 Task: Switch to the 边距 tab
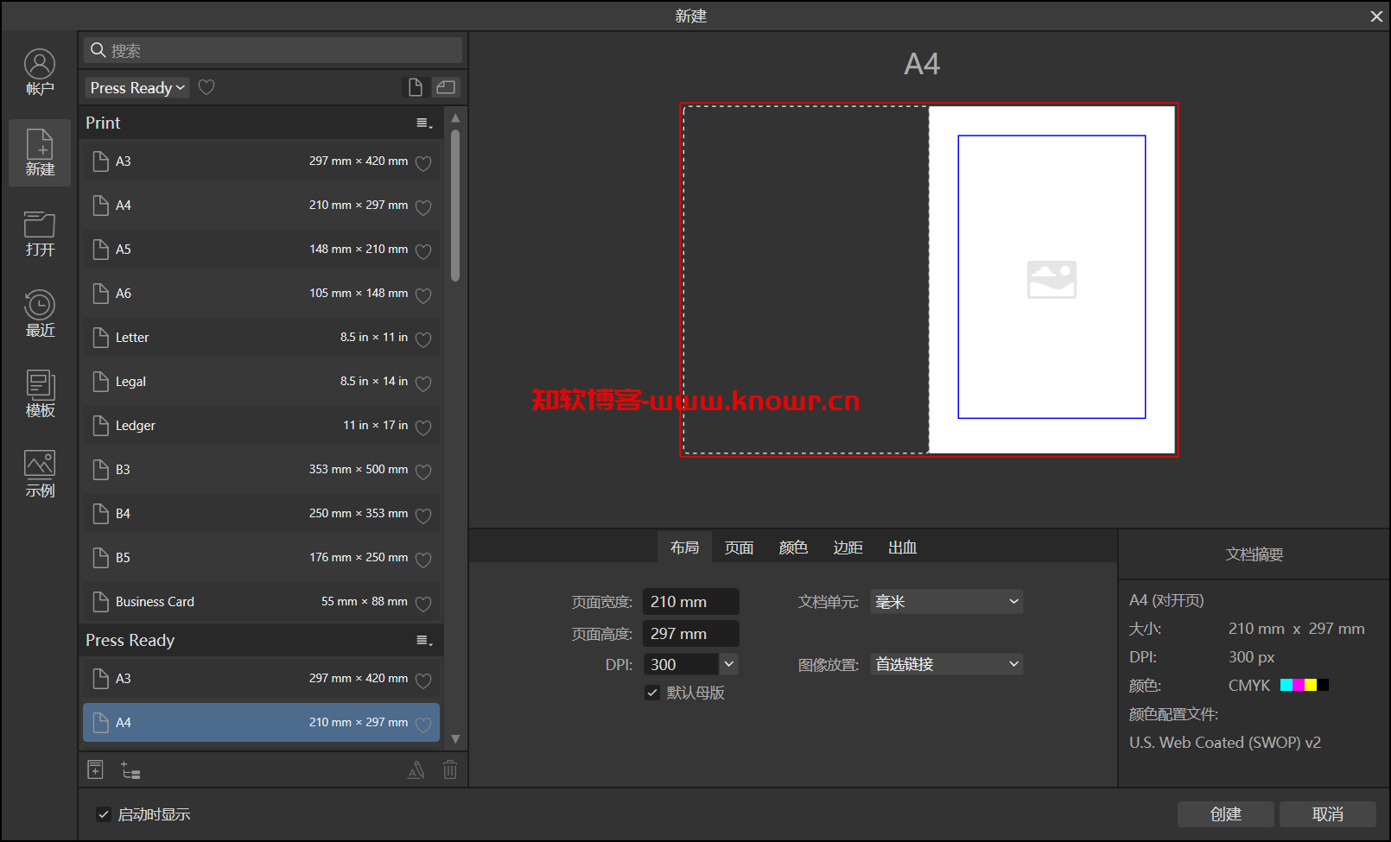tap(848, 548)
